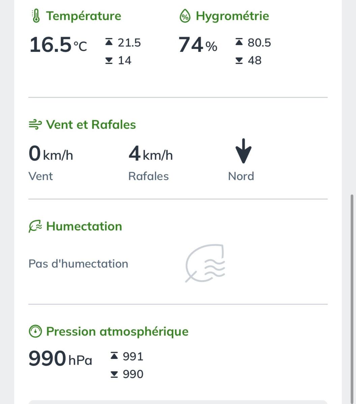356x404 pixels.
Task: Open the Hygrométrie section heading
Action: [233, 16]
